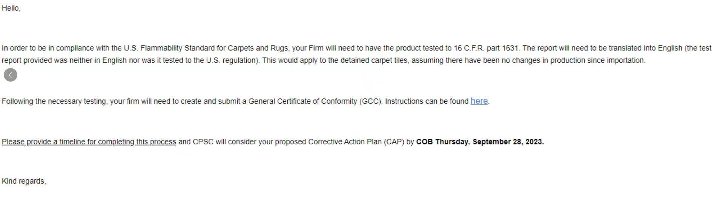Click the gray back chevron circle icon

pyautogui.click(x=11, y=75)
